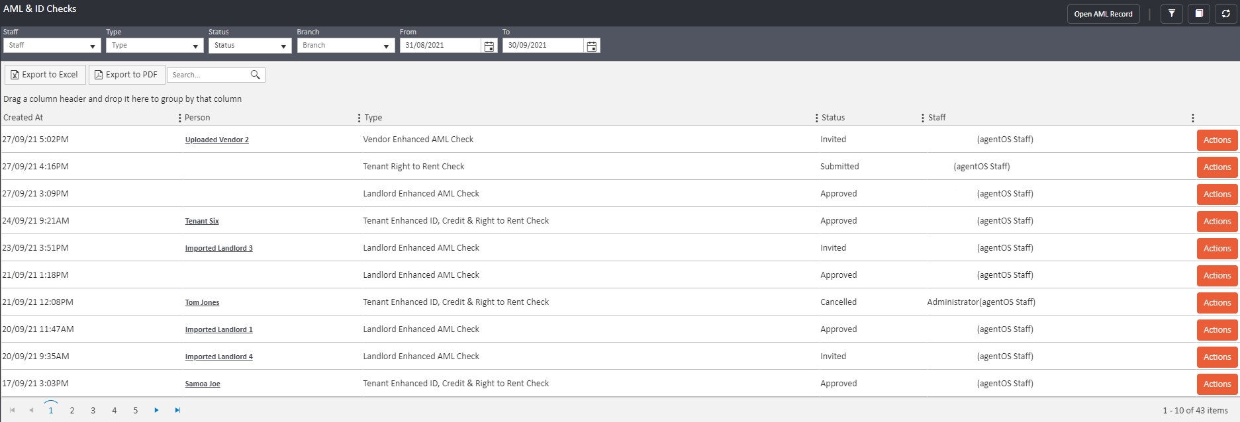Viewport: 1240px width, 422px height.
Task: Click Export to Excel button
Action: (x=45, y=75)
